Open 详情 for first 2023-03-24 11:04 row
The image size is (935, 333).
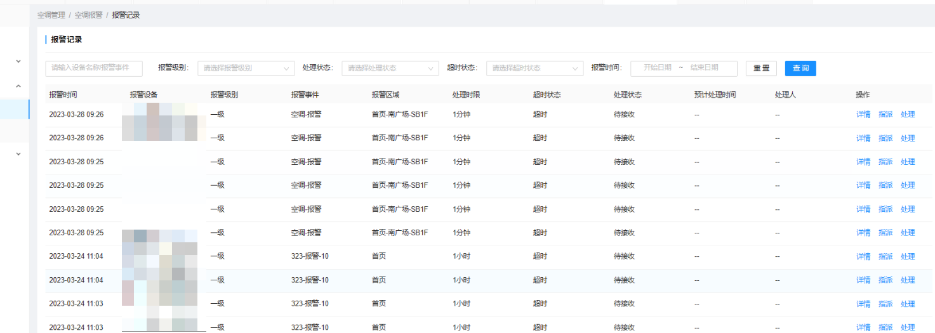click(x=863, y=257)
